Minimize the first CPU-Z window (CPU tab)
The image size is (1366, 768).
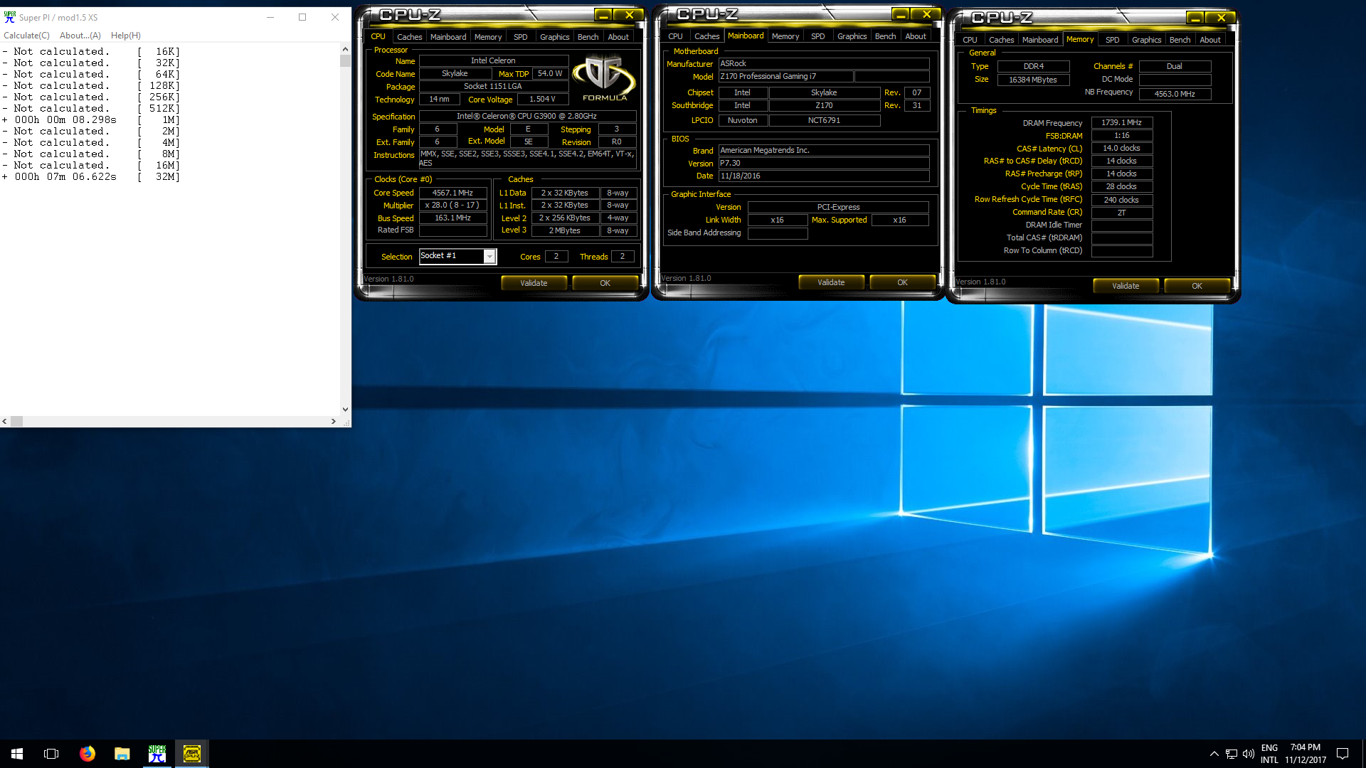click(x=603, y=15)
